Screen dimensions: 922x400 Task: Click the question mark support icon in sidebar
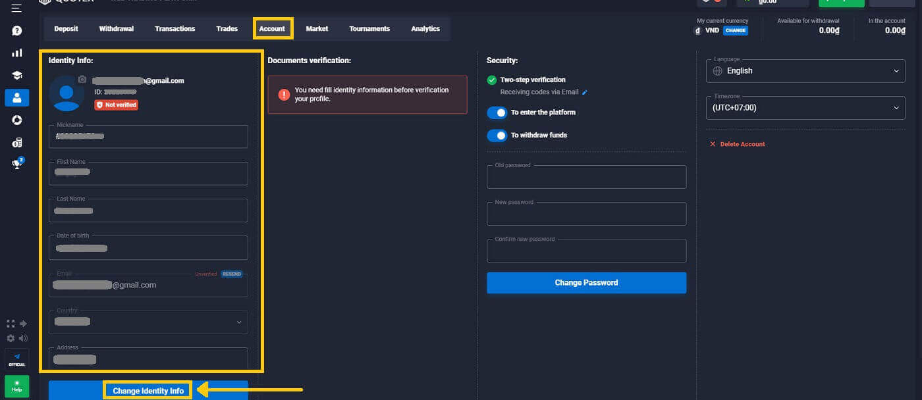pyautogui.click(x=16, y=31)
